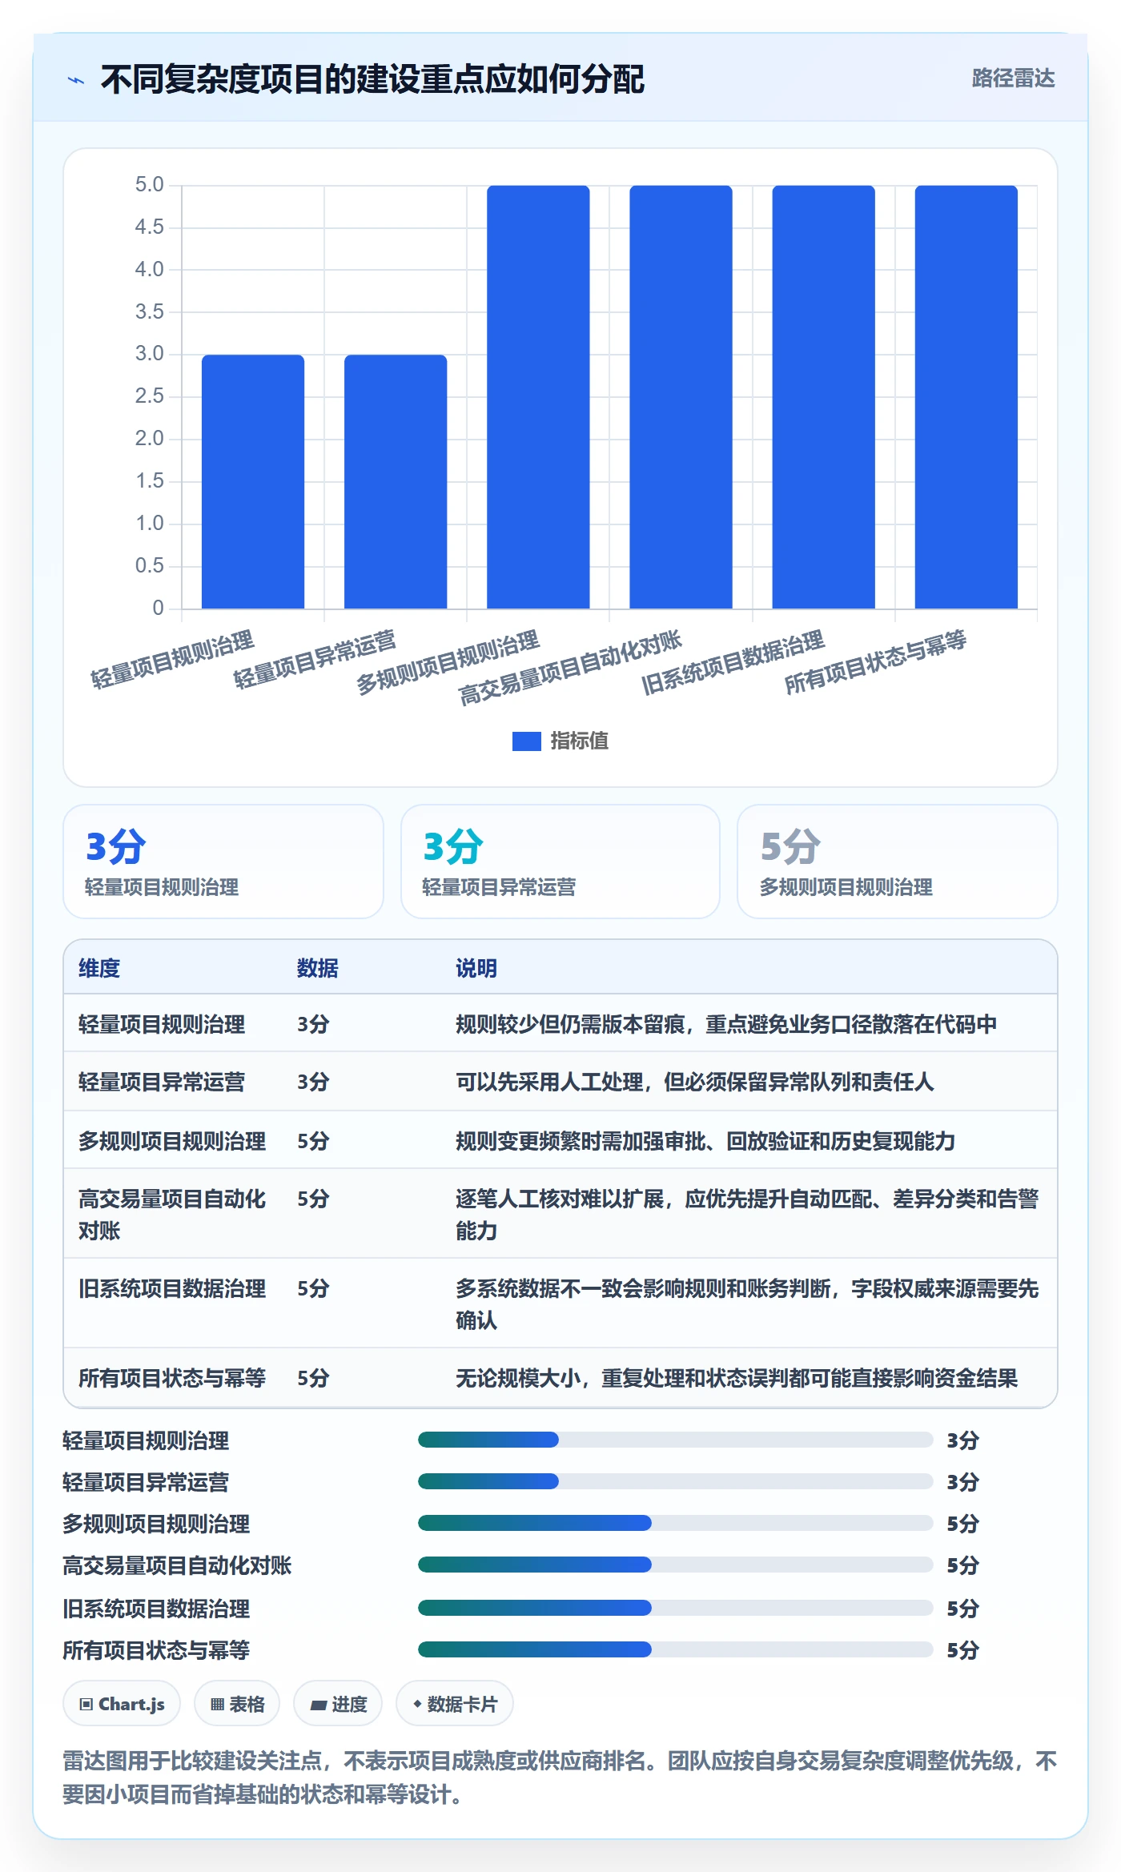Viewport: 1121px width, 1872px height.
Task: Click the lightning icon beside the title
Action: [76, 80]
